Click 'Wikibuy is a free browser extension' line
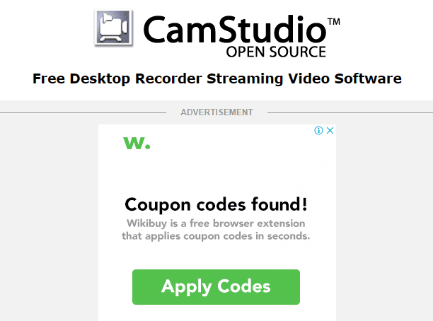 pyautogui.click(x=216, y=223)
